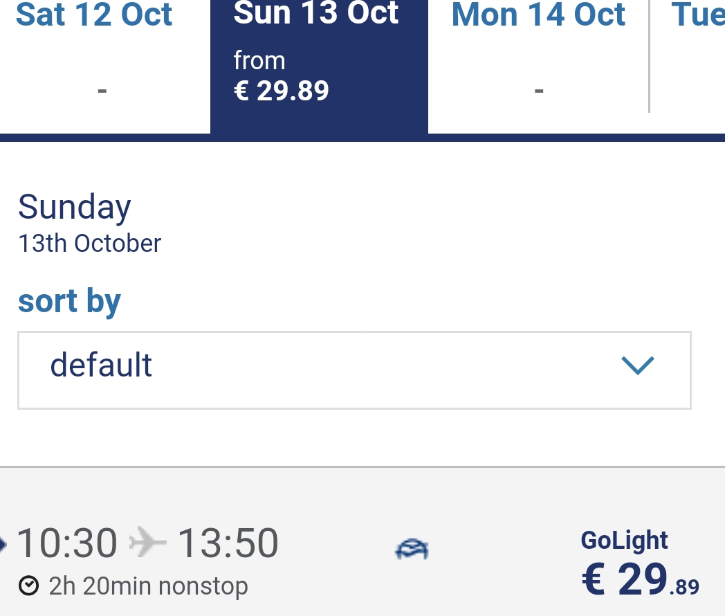
Task: Select the GoLight € 29.89 fare
Action: coord(640,563)
